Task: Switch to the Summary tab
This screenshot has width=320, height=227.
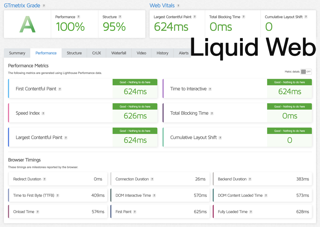Action: (x=17, y=53)
